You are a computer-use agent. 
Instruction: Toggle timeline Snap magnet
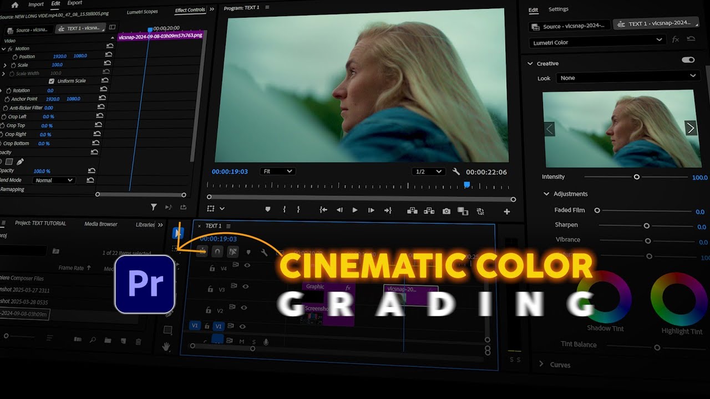217,252
